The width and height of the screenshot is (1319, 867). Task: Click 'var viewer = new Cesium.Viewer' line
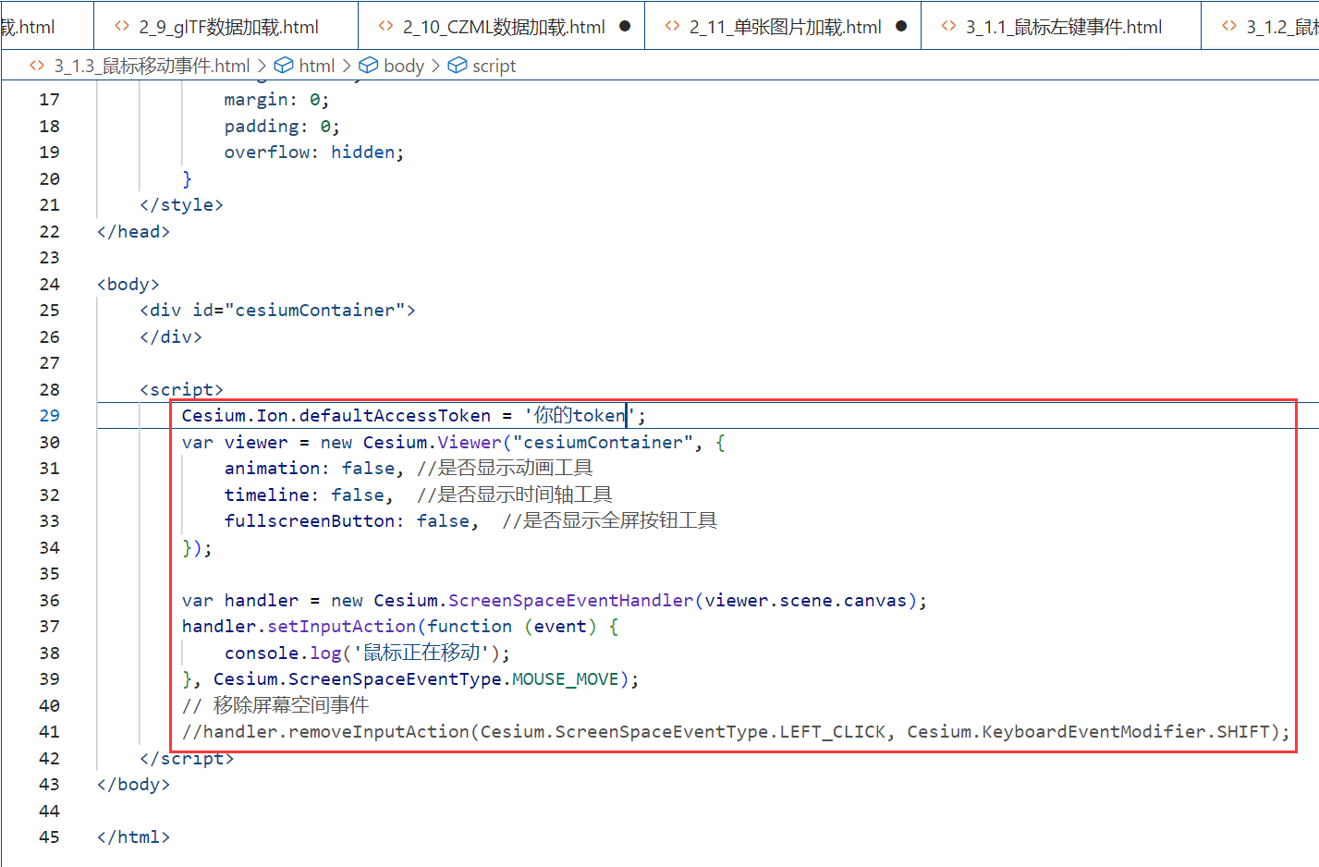tap(453, 442)
